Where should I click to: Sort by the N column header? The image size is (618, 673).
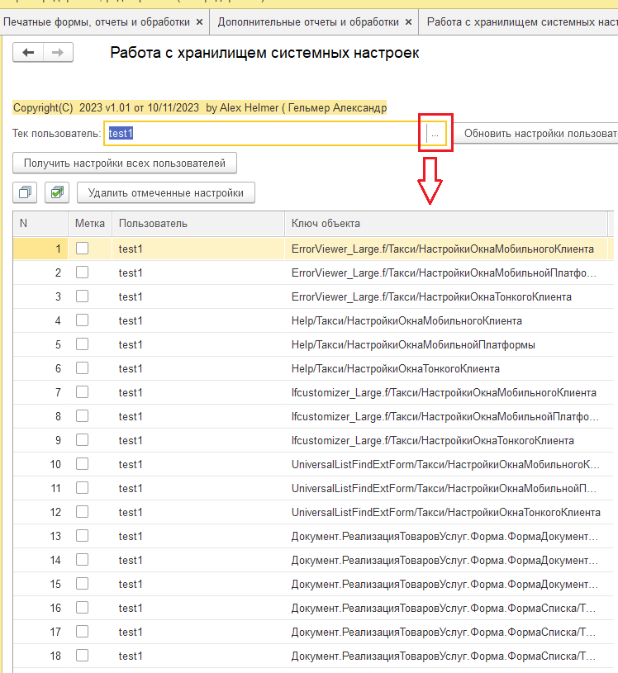click(x=40, y=223)
